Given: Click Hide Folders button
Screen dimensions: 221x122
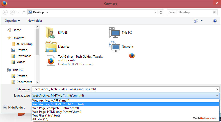Looking at the screenshot, I should coord(14,107).
